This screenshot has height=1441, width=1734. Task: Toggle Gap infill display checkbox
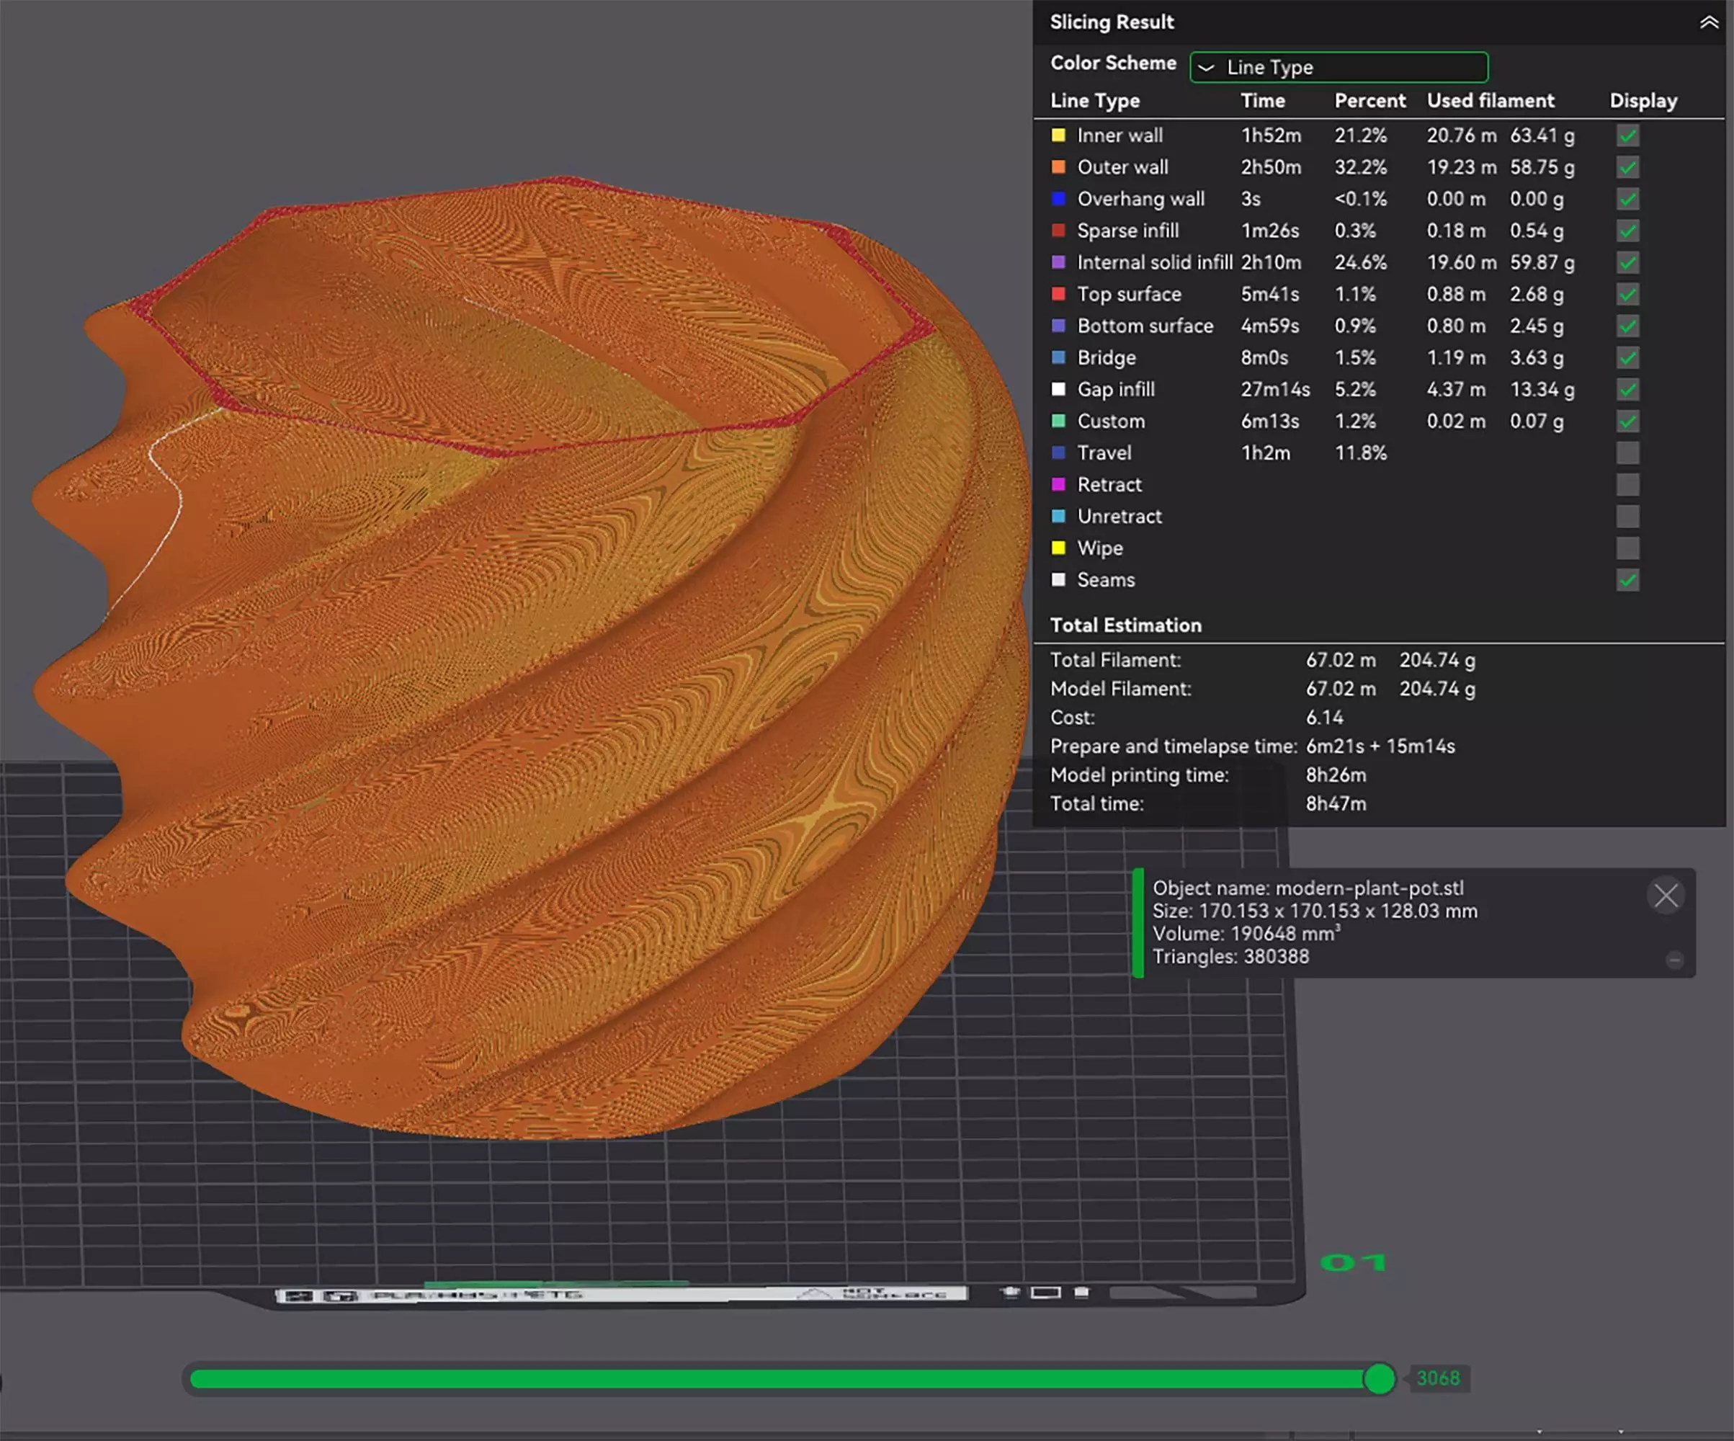(1627, 390)
